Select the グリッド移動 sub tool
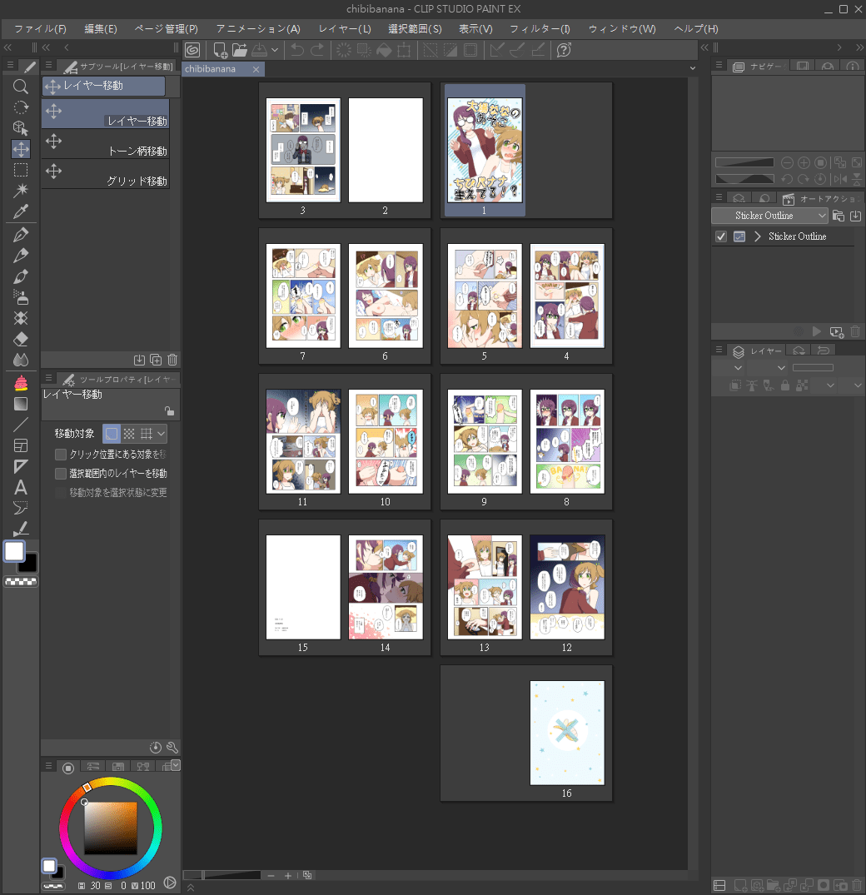The image size is (866, 895). tap(106, 174)
